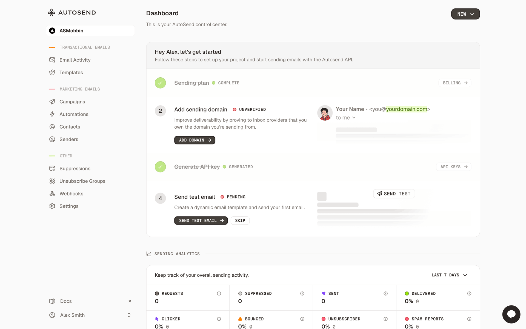Open the NEW dropdown button

click(465, 14)
